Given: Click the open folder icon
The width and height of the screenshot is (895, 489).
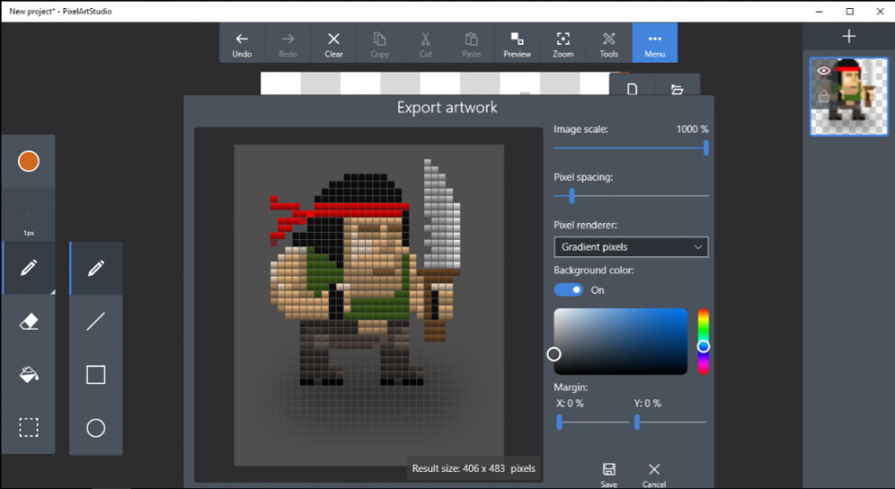Looking at the screenshot, I should (677, 90).
